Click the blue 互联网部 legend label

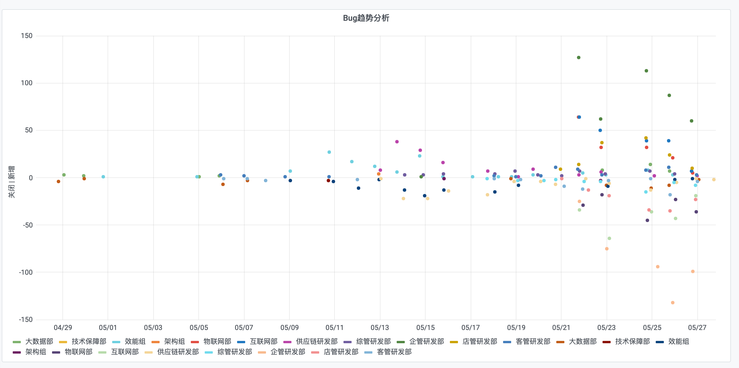point(263,341)
